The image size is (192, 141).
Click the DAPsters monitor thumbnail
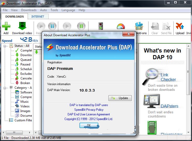(152, 101)
